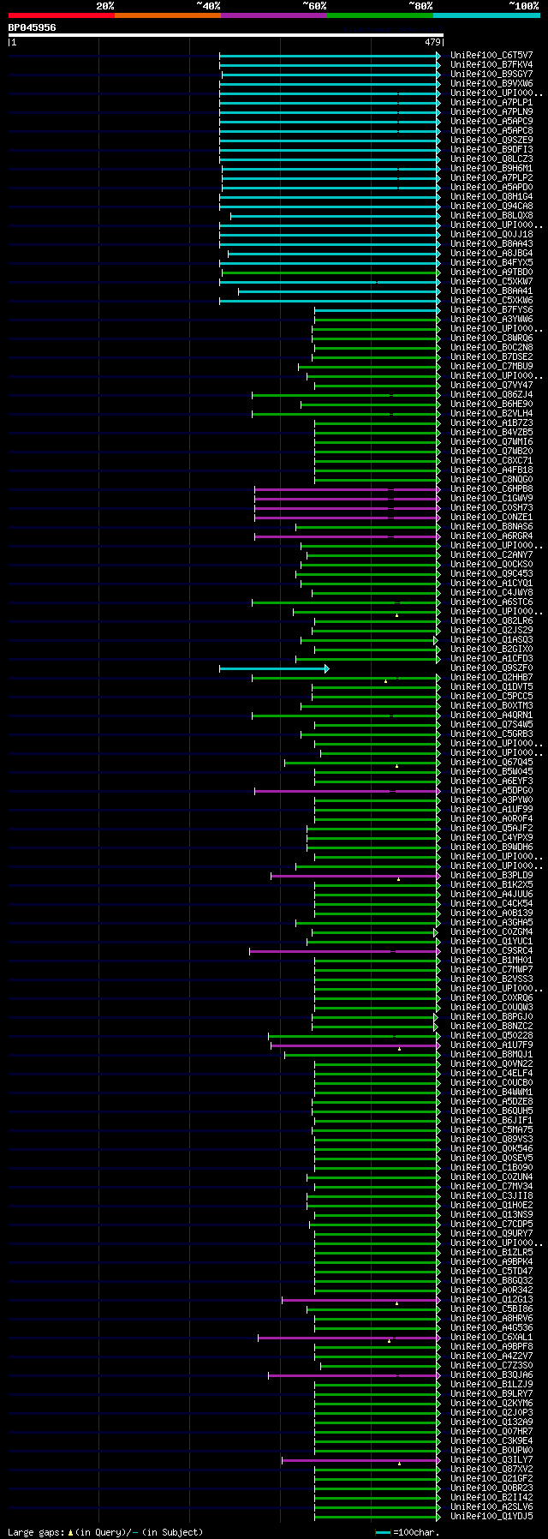Click the purple alignment bar of UniRef100_A6RGR4
Screen dimensions: 548x1539
point(348,536)
